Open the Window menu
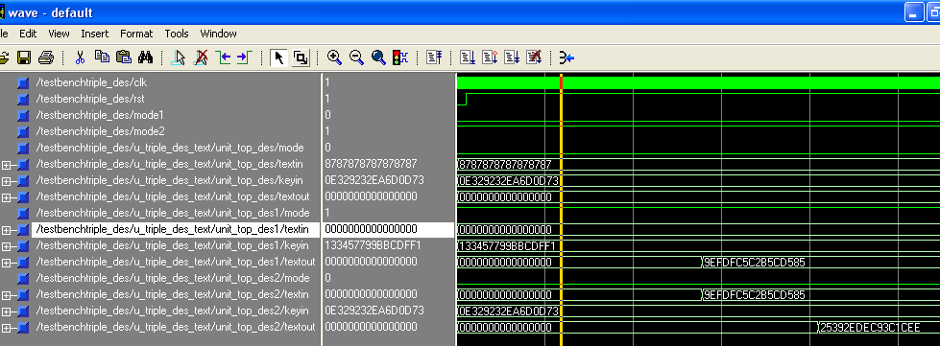Image resolution: width=940 pixels, height=346 pixels. [218, 34]
